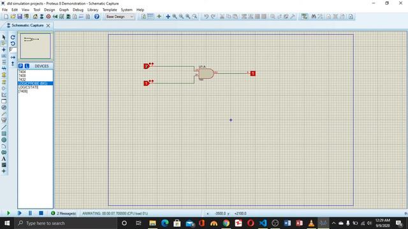Click the overview preview thumbnail
The image size is (408, 229).
[x=36, y=46]
